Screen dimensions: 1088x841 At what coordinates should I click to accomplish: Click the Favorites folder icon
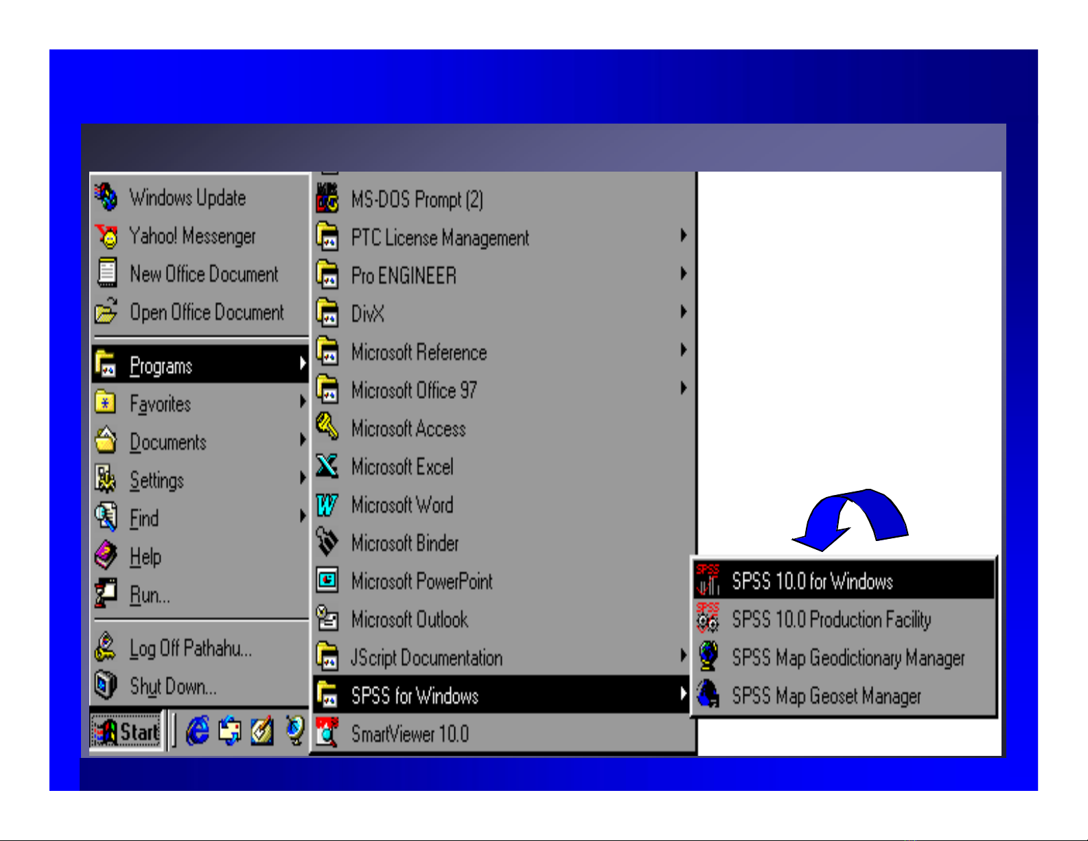tap(105, 403)
